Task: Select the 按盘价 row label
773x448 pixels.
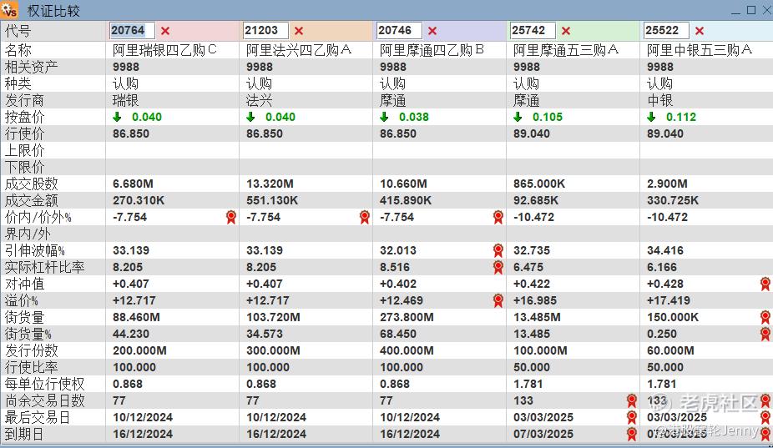Action: (25, 117)
